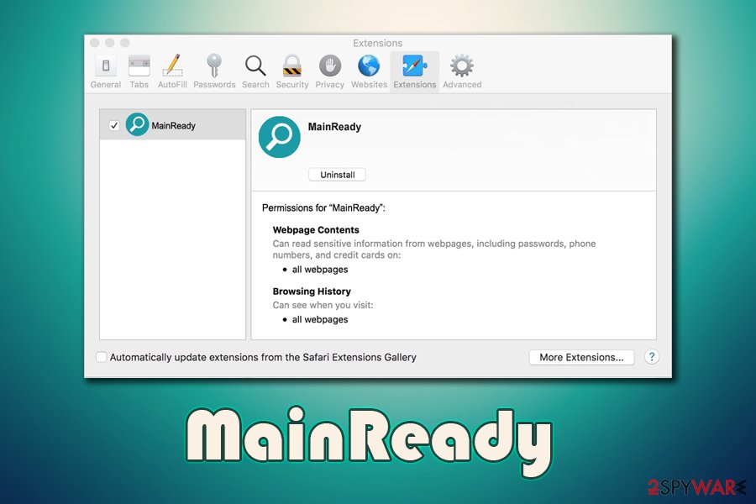Open the Security padlock icon
The image size is (756, 504).
291,66
